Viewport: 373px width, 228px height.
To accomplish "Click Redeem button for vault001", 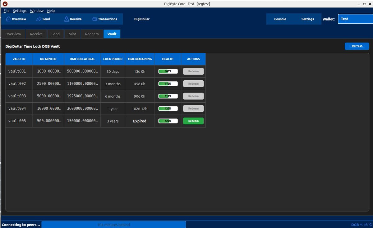I will pyautogui.click(x=193, y=71).
